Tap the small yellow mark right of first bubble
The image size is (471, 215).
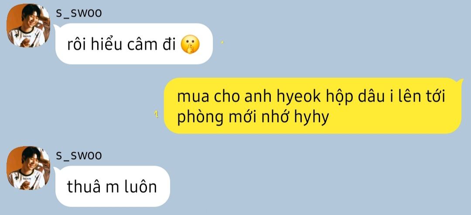[x=222, y=42]
